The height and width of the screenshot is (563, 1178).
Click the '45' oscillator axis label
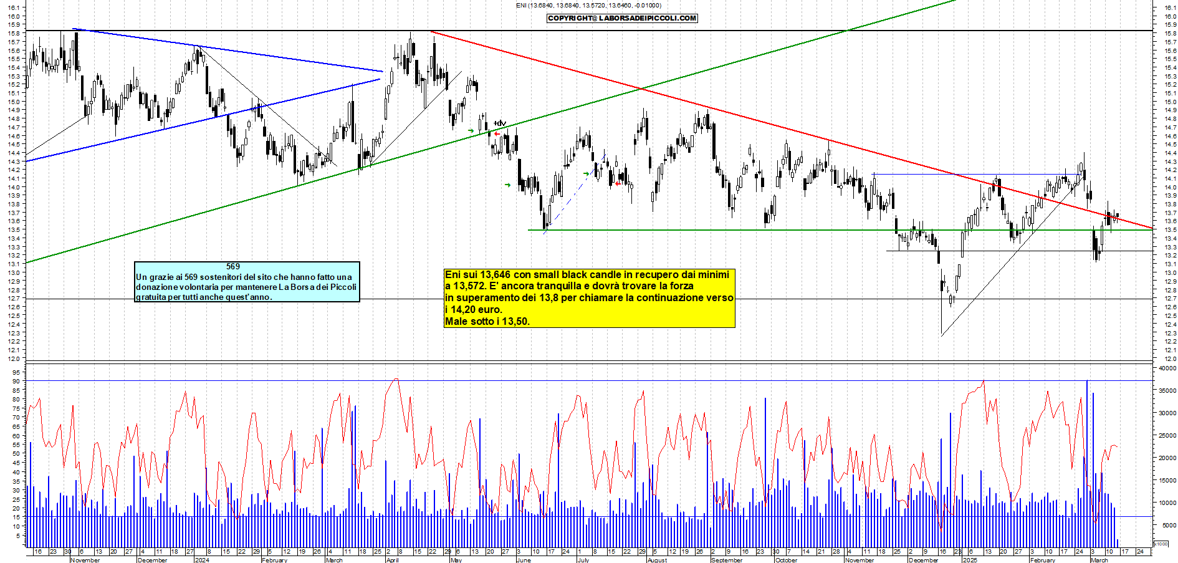pos(17,463)
